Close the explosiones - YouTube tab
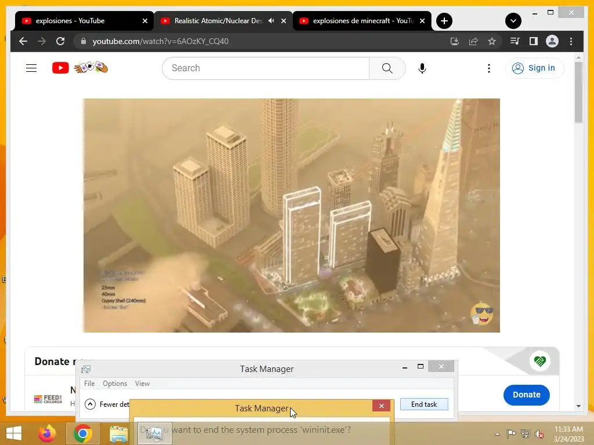 tap(144, 21)
